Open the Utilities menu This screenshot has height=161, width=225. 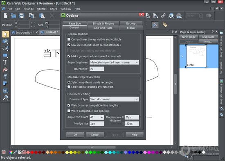coord(42,9)
